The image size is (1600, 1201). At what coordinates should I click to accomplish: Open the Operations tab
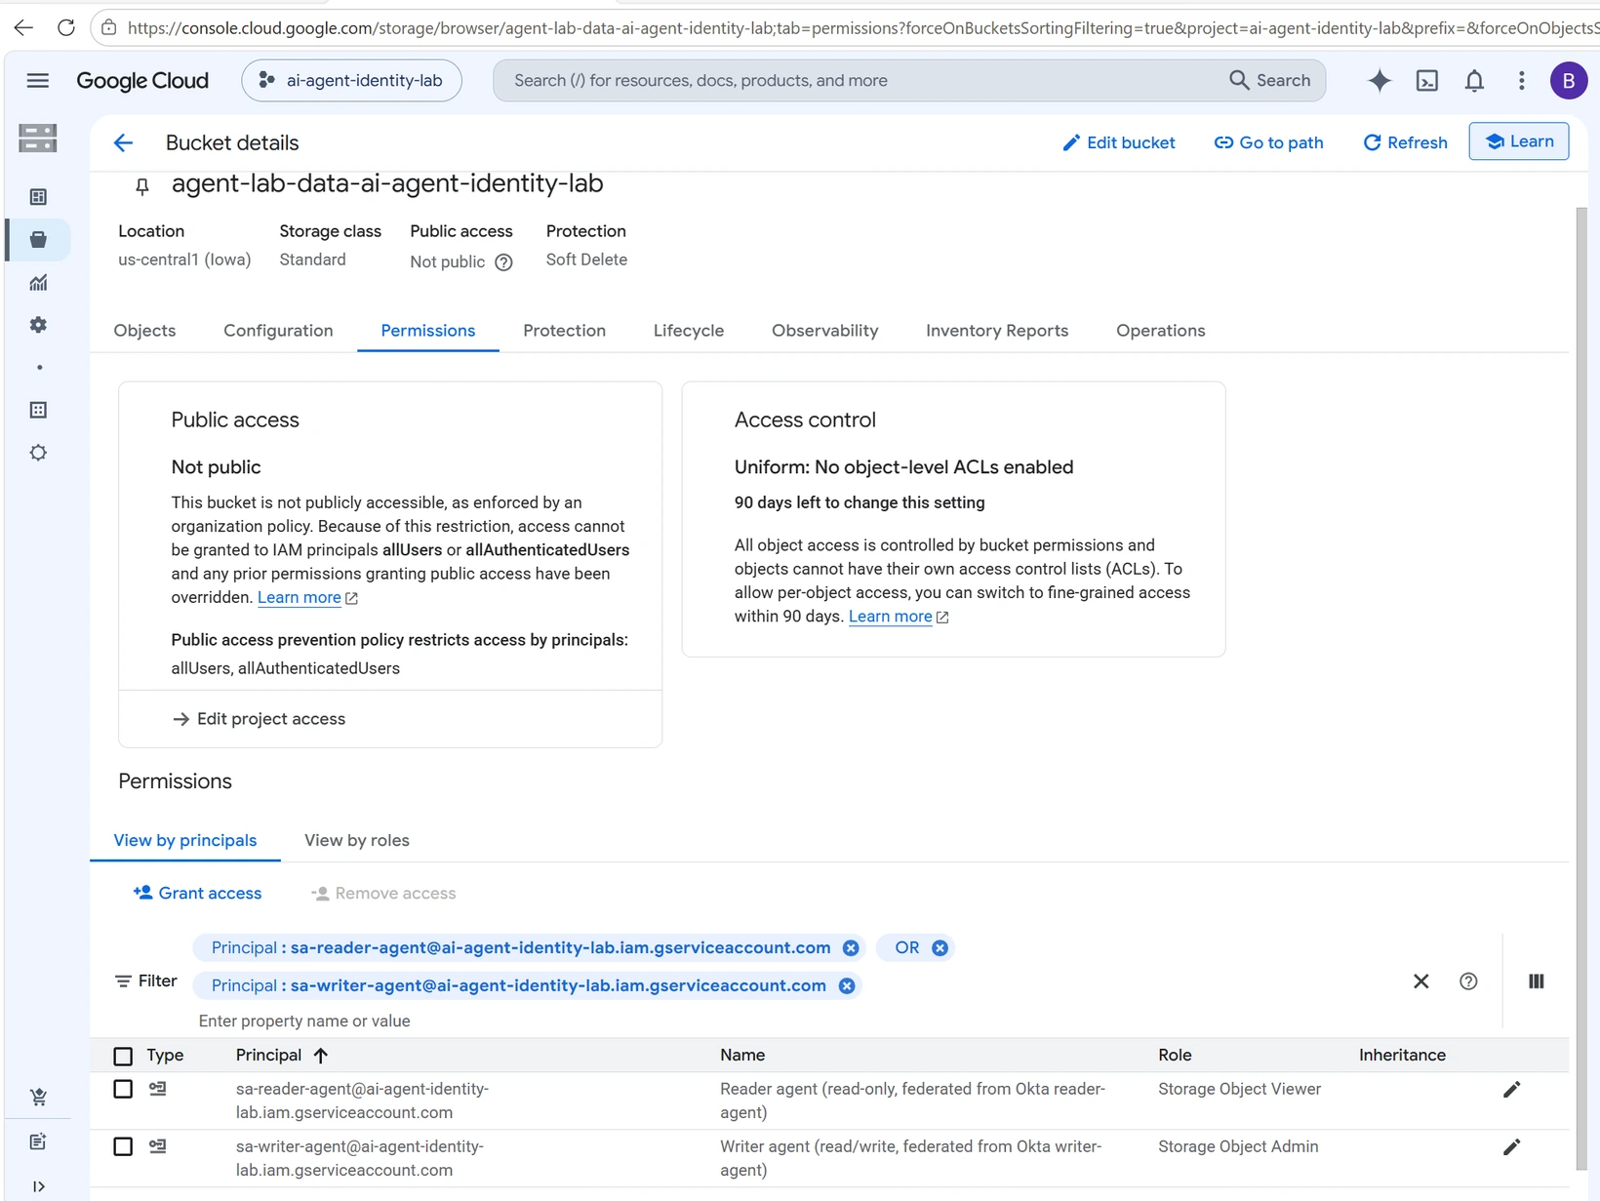(x=1161, y=331)
